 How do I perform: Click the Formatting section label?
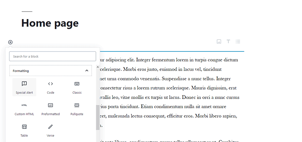(21, 71)
